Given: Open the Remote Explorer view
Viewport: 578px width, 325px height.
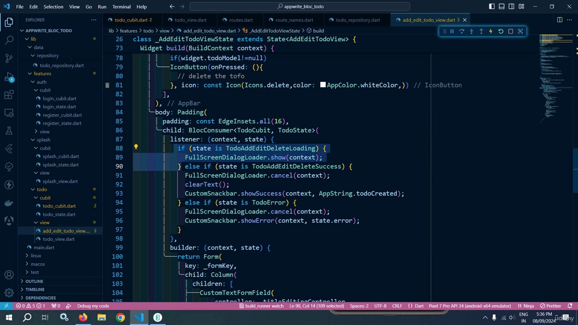Looking at the screenshot, I should 9,113.
